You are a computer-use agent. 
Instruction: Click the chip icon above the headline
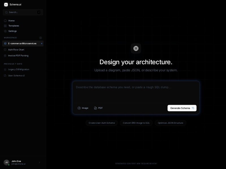[136, 48]
